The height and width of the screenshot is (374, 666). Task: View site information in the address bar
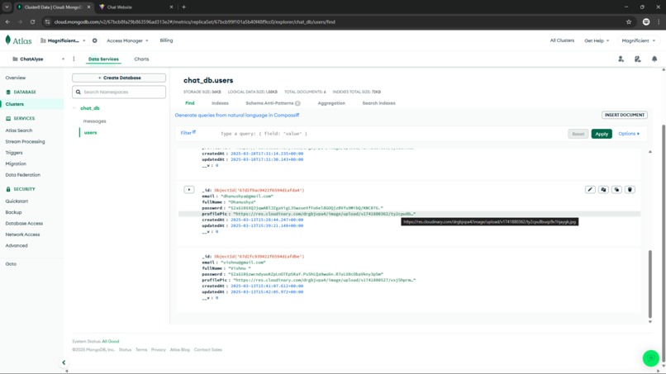[x=48, y=21]
